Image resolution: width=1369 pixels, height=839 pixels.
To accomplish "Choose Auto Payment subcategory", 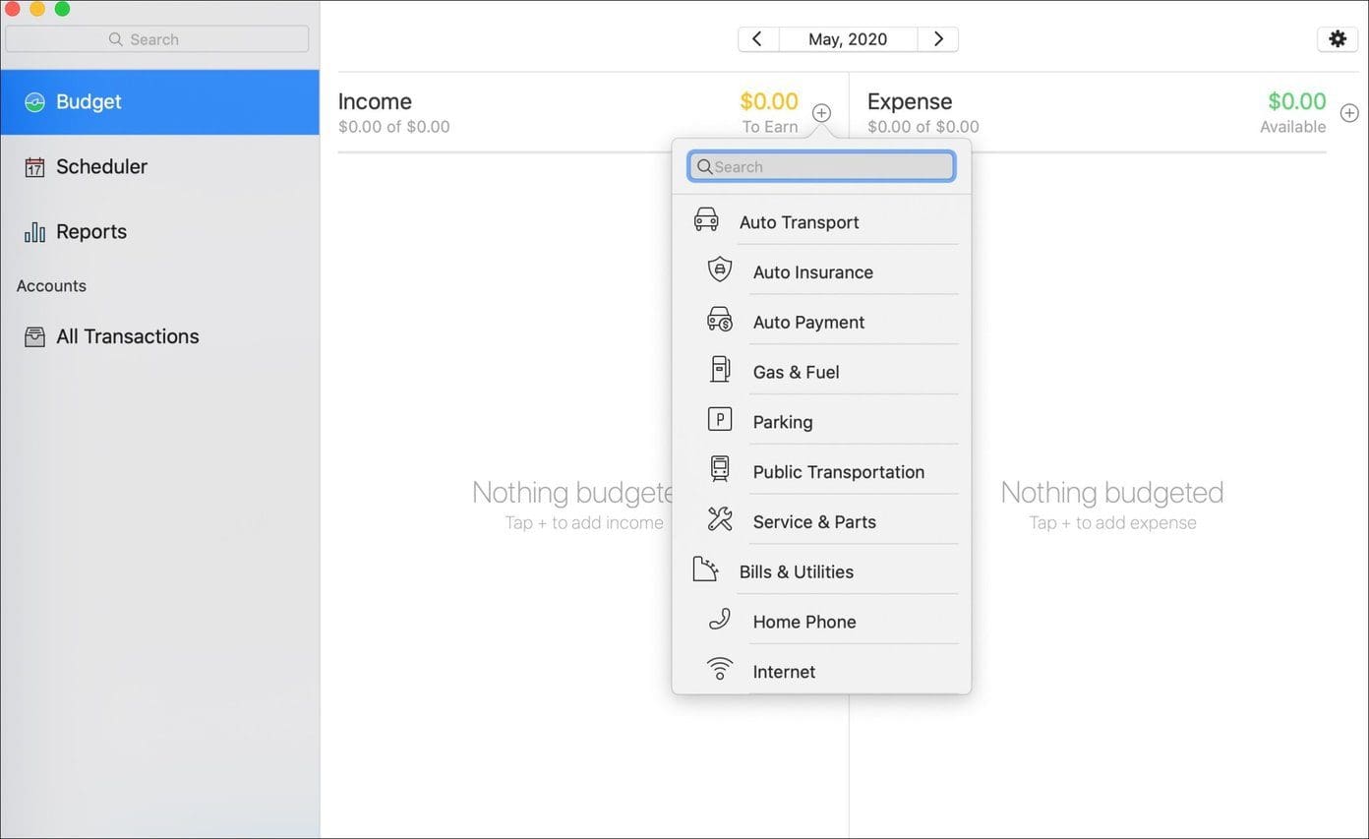I will 821,322.
